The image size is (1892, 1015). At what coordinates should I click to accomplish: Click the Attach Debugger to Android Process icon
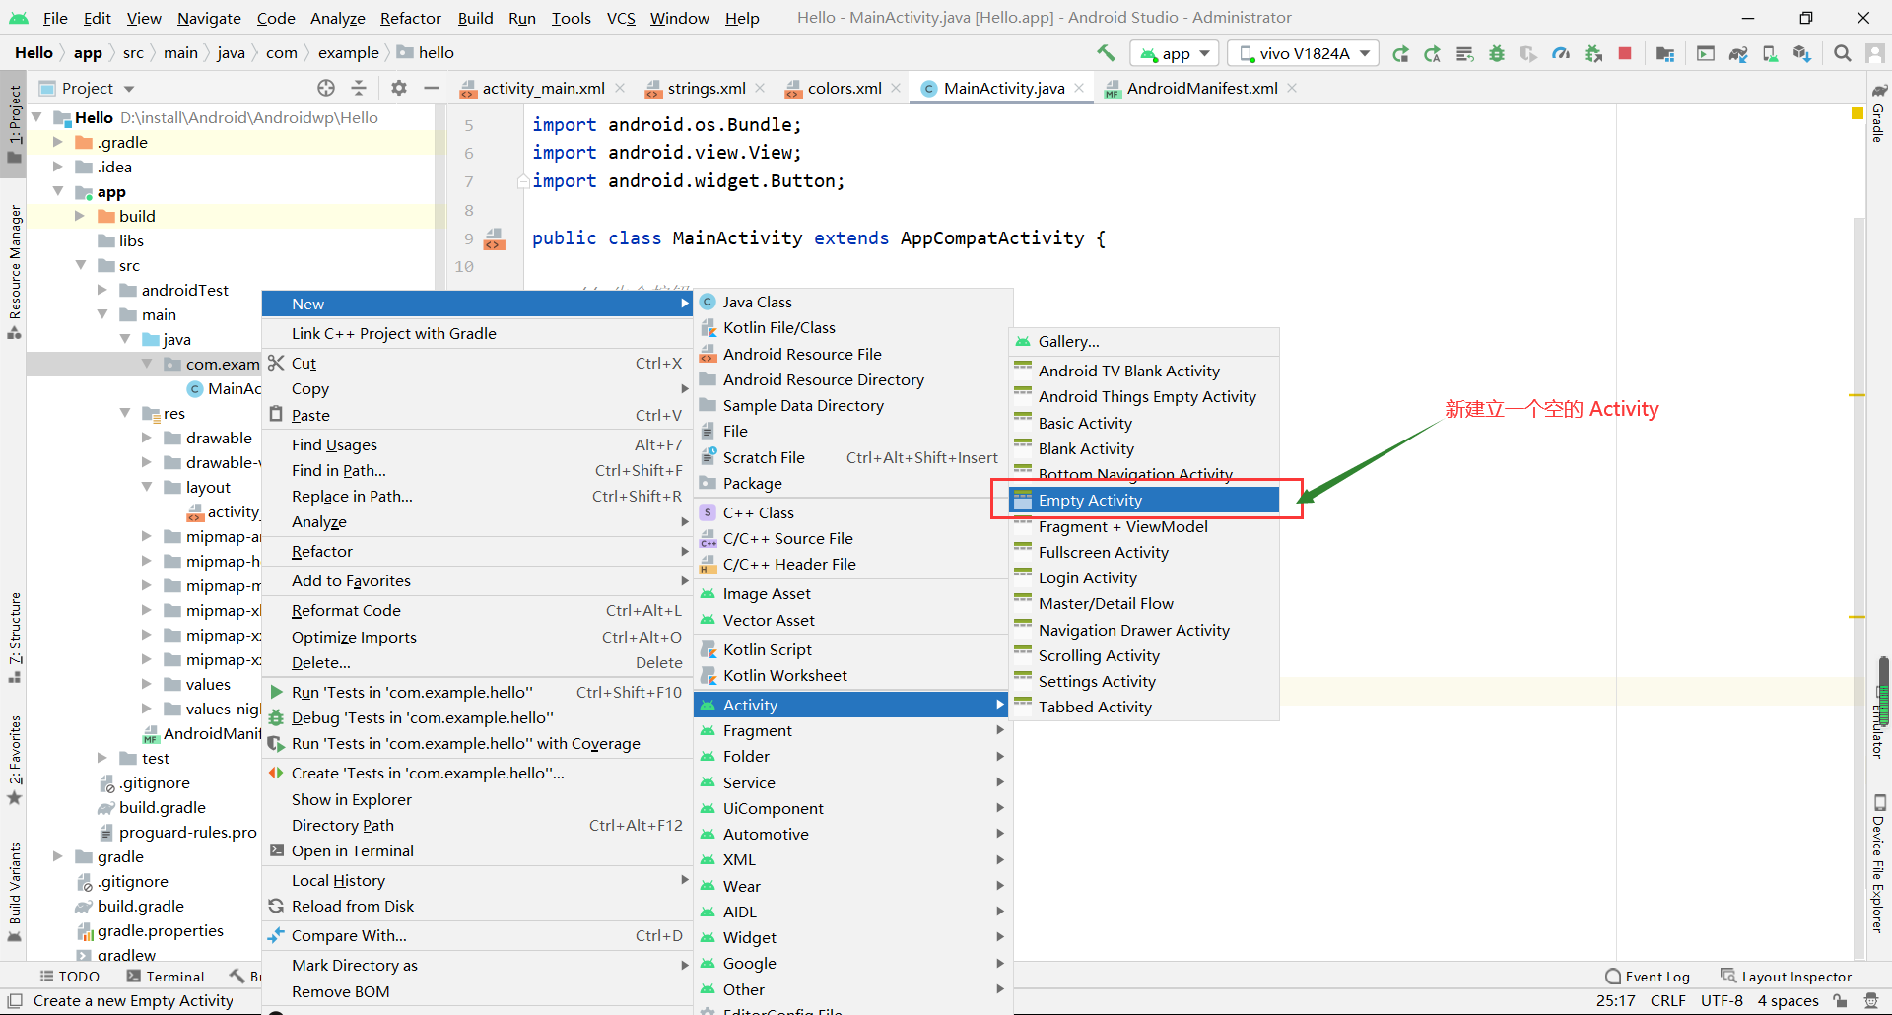(x=1593, y=53)
